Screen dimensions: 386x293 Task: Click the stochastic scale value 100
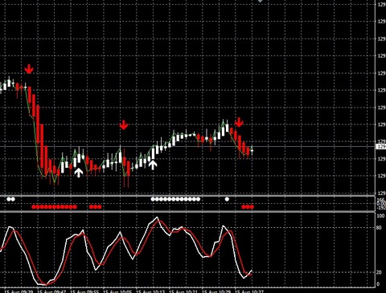380,216
